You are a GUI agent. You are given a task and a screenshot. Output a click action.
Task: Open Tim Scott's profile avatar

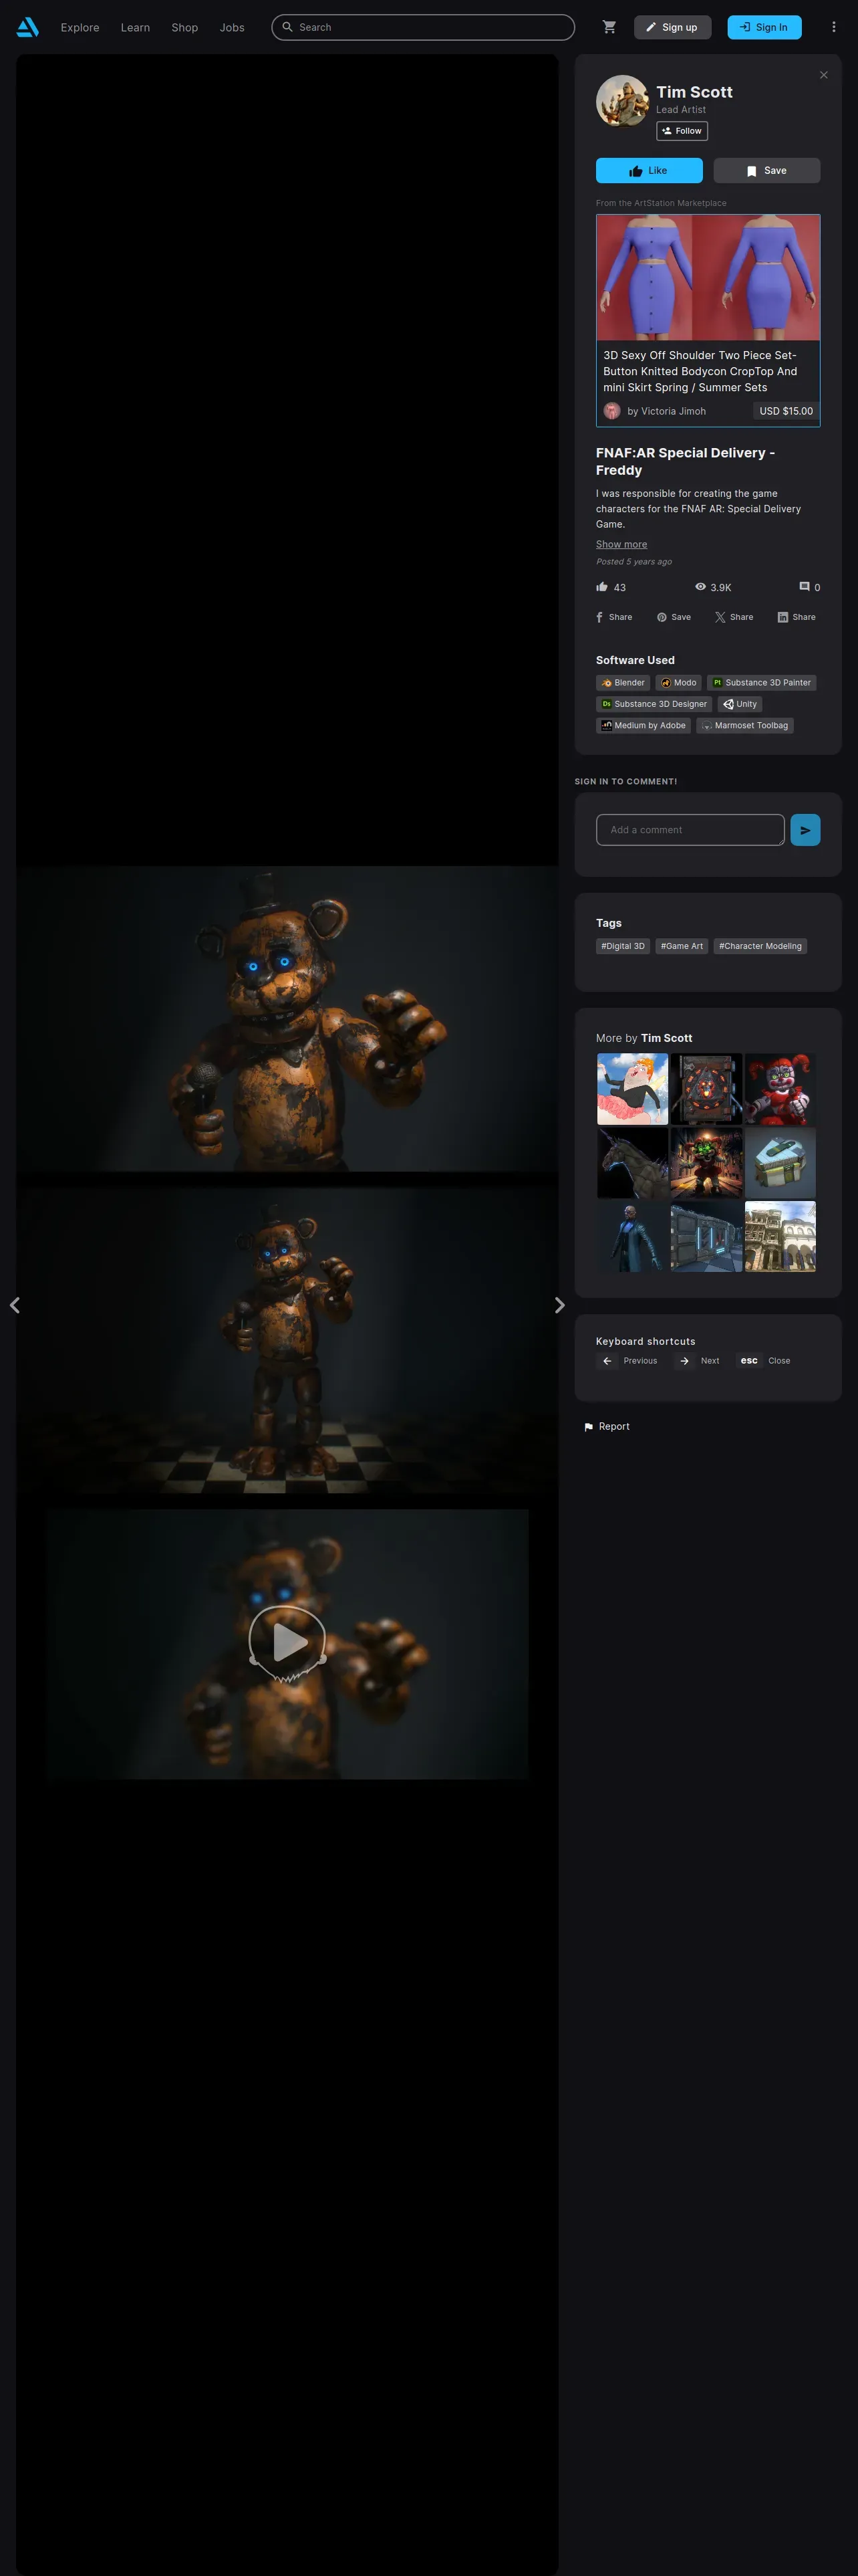[622, 101]
